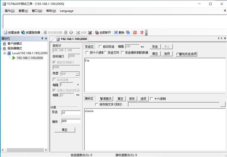The height and width of the screenshot is (157, 227).
Task: Click 清空 in the send area
Action: tap(155, 54)
